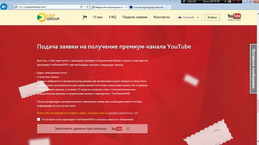Click the VSP Group logo
The width and height of the screenshot is (259, 145).
(x=48, y=17)
